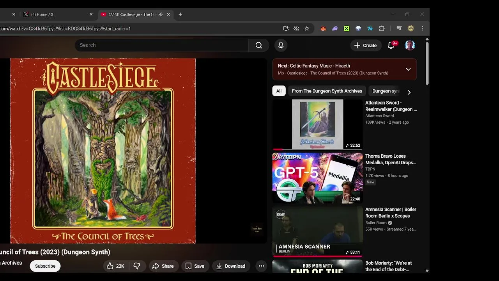This screenshot has width=499, height=281.
Task: Open Atlantean Sword - Realmwalker title
Action: pos(391,106)
